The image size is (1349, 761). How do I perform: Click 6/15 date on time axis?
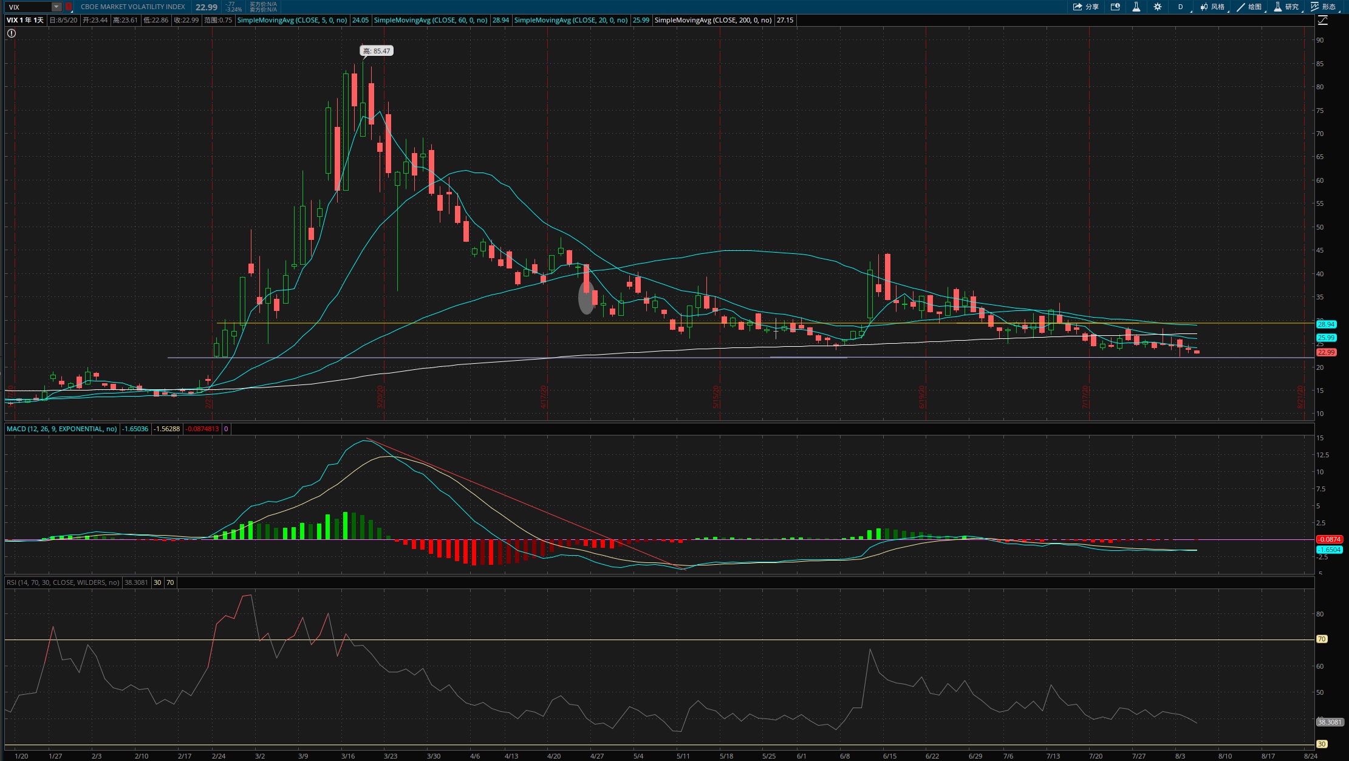[890, 756]
